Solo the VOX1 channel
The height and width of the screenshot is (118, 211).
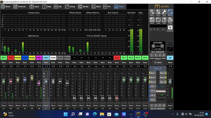46,63
